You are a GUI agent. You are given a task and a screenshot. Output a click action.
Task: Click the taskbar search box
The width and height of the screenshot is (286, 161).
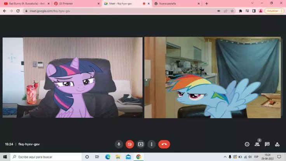pos(46,157)
